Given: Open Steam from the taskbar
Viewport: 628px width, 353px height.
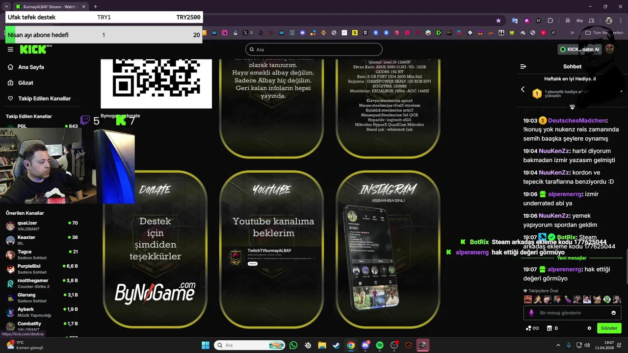Looking at the screenshot, I should (336, 345).
